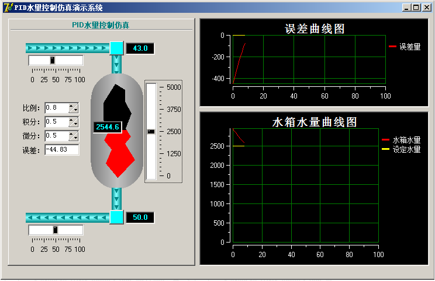
Task: Click the cyan inlet valve block
Action: pos(116,48)
